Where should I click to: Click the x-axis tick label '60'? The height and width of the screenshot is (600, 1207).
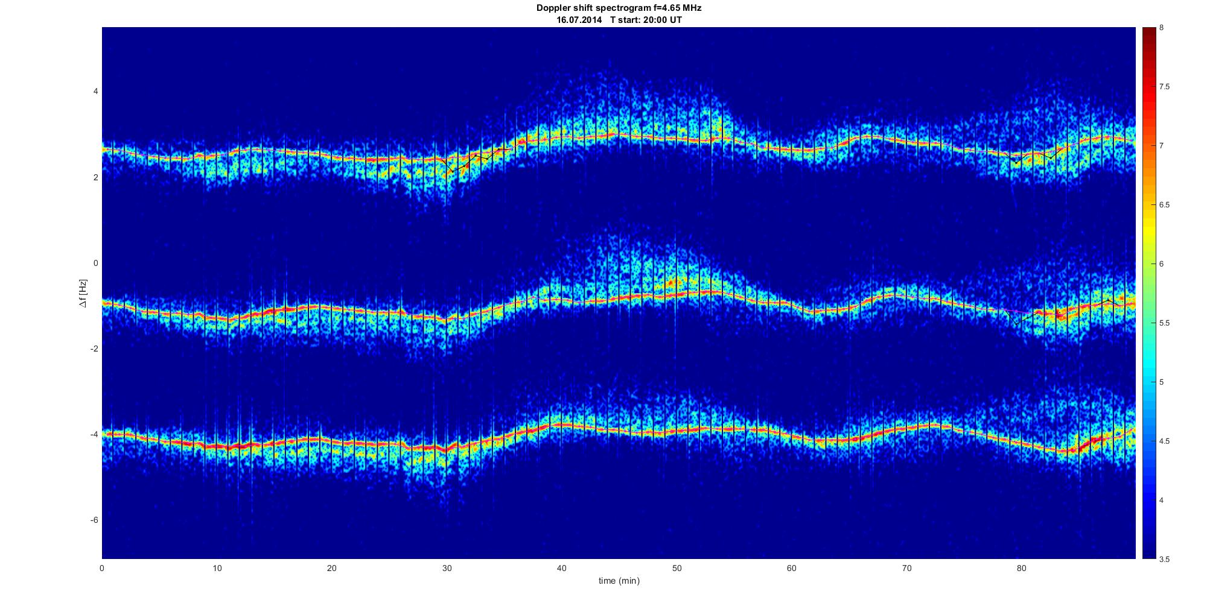pyautogui.click(x=792, y=568)
